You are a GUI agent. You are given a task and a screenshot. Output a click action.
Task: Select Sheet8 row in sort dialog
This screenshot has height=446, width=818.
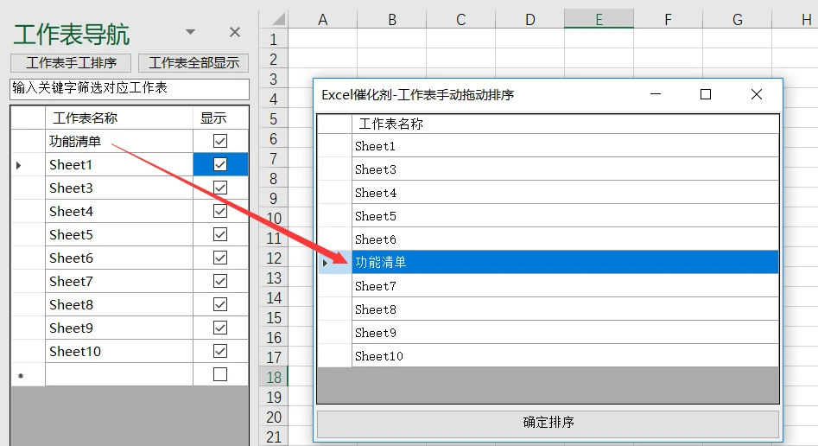[565, 309]
